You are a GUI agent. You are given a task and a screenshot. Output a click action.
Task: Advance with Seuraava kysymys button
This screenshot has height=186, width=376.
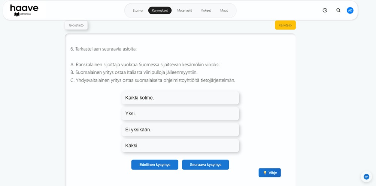206,165
